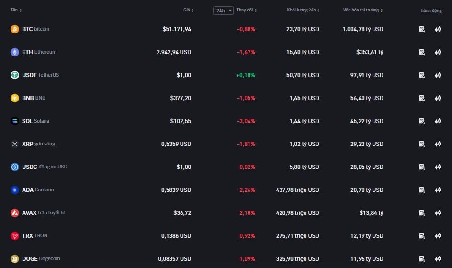Click the Dogecoin coin logo

click(15, 259)
